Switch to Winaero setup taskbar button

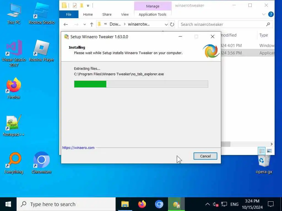(176, 204)
